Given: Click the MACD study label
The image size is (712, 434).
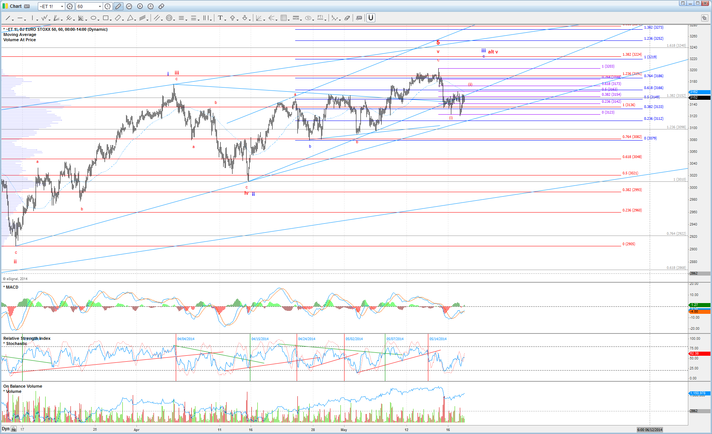Looking at the screenshot, I should coord(12,287).
